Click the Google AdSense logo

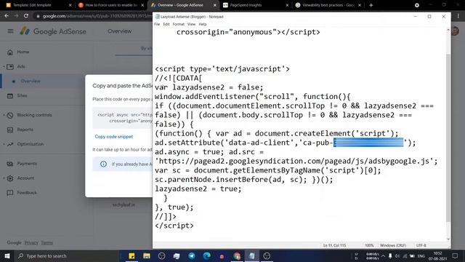53,31
